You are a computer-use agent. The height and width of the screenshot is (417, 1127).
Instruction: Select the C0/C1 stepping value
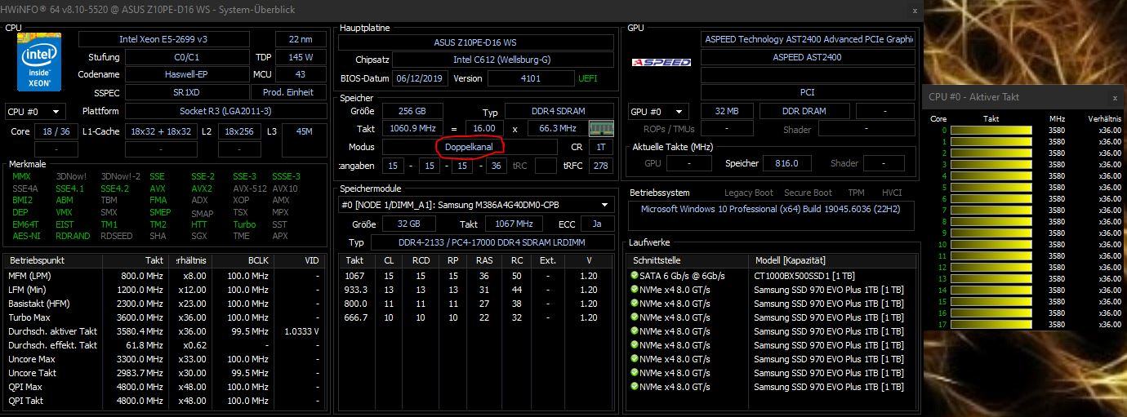coord(187,57)
